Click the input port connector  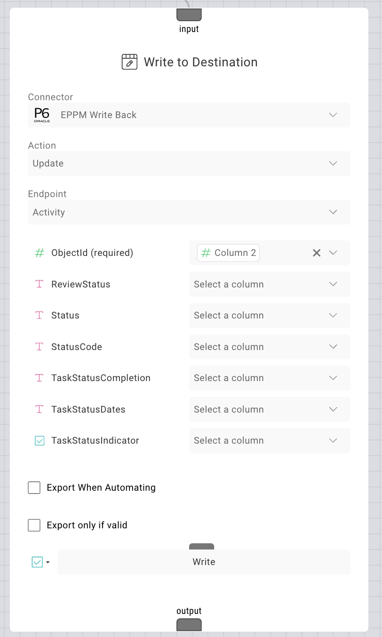pyautogui.click(x=189, y=15)
